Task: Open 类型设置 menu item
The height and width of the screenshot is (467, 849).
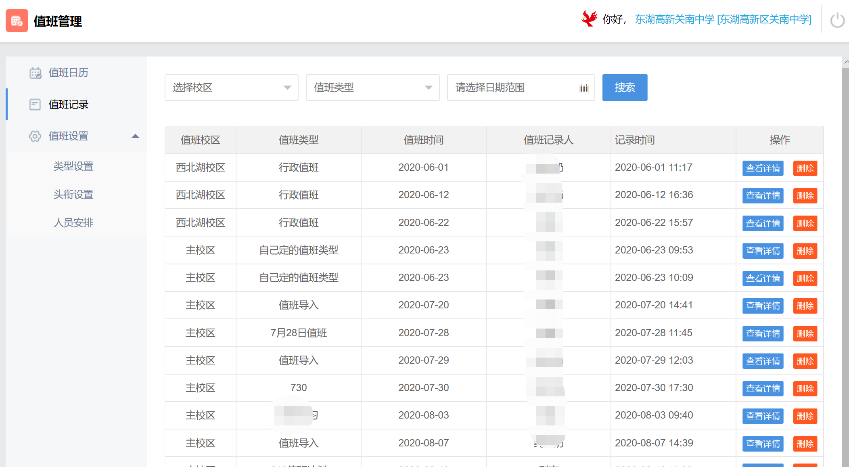Action: [73, 166]
